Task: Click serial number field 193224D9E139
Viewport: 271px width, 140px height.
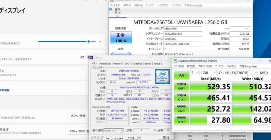Action: click(182, 34)
